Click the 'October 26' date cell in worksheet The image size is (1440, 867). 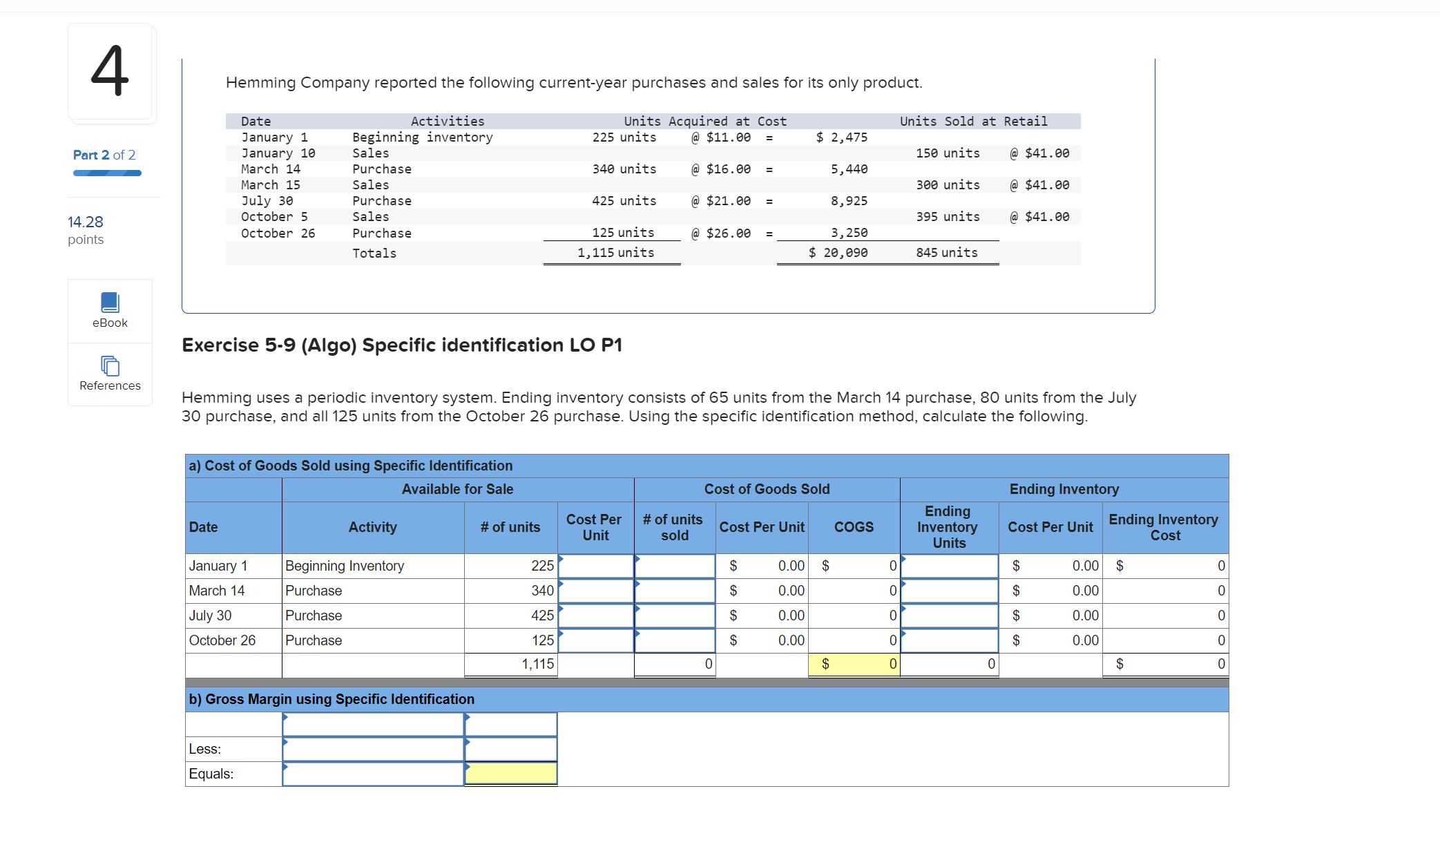tap(233, 640)
